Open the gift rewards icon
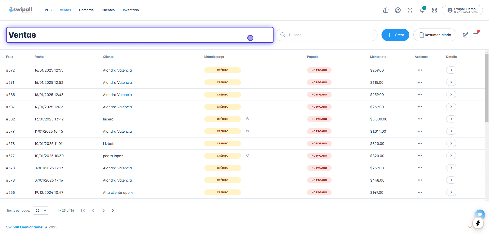489x234 pixels. (x=386, y=10)
